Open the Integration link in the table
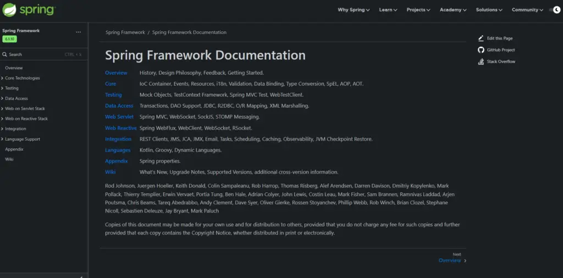 point(118,139)
